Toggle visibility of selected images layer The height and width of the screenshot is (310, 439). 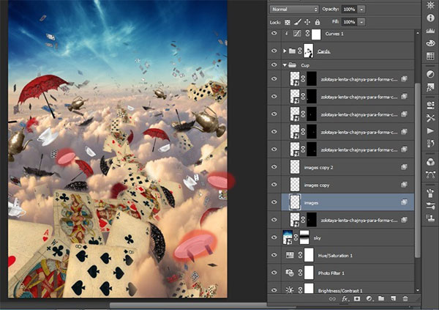click(274, 202)
